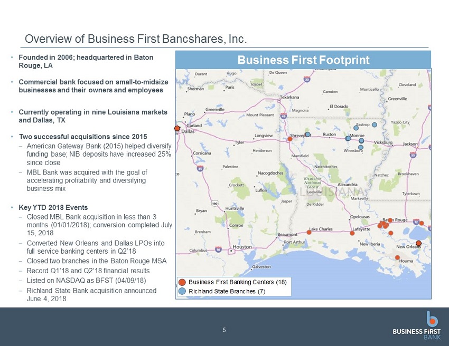
Task: Click the blue Richland marker at Bastrop
Action: (x=356, y=128)
